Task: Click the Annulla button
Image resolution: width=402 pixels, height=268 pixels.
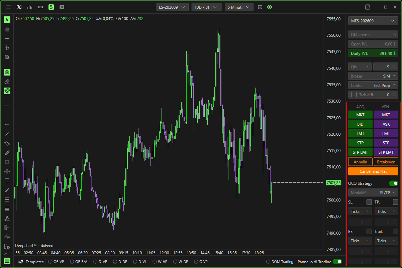Action: pos(360,162)
